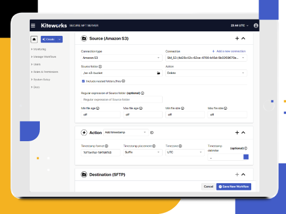Collapse the Source (Amazon S3) section
The image size is (286, 214).
pos(243,38)
